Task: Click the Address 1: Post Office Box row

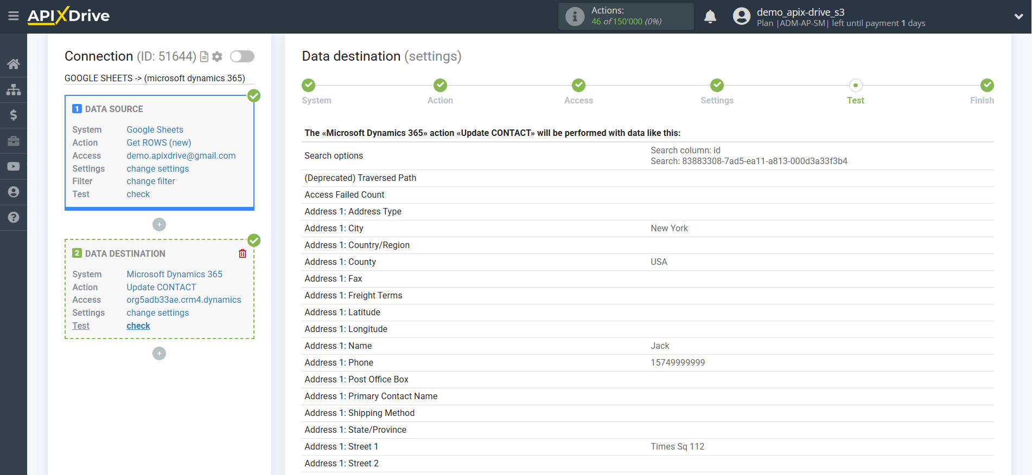Action: [x=648, y=380]
